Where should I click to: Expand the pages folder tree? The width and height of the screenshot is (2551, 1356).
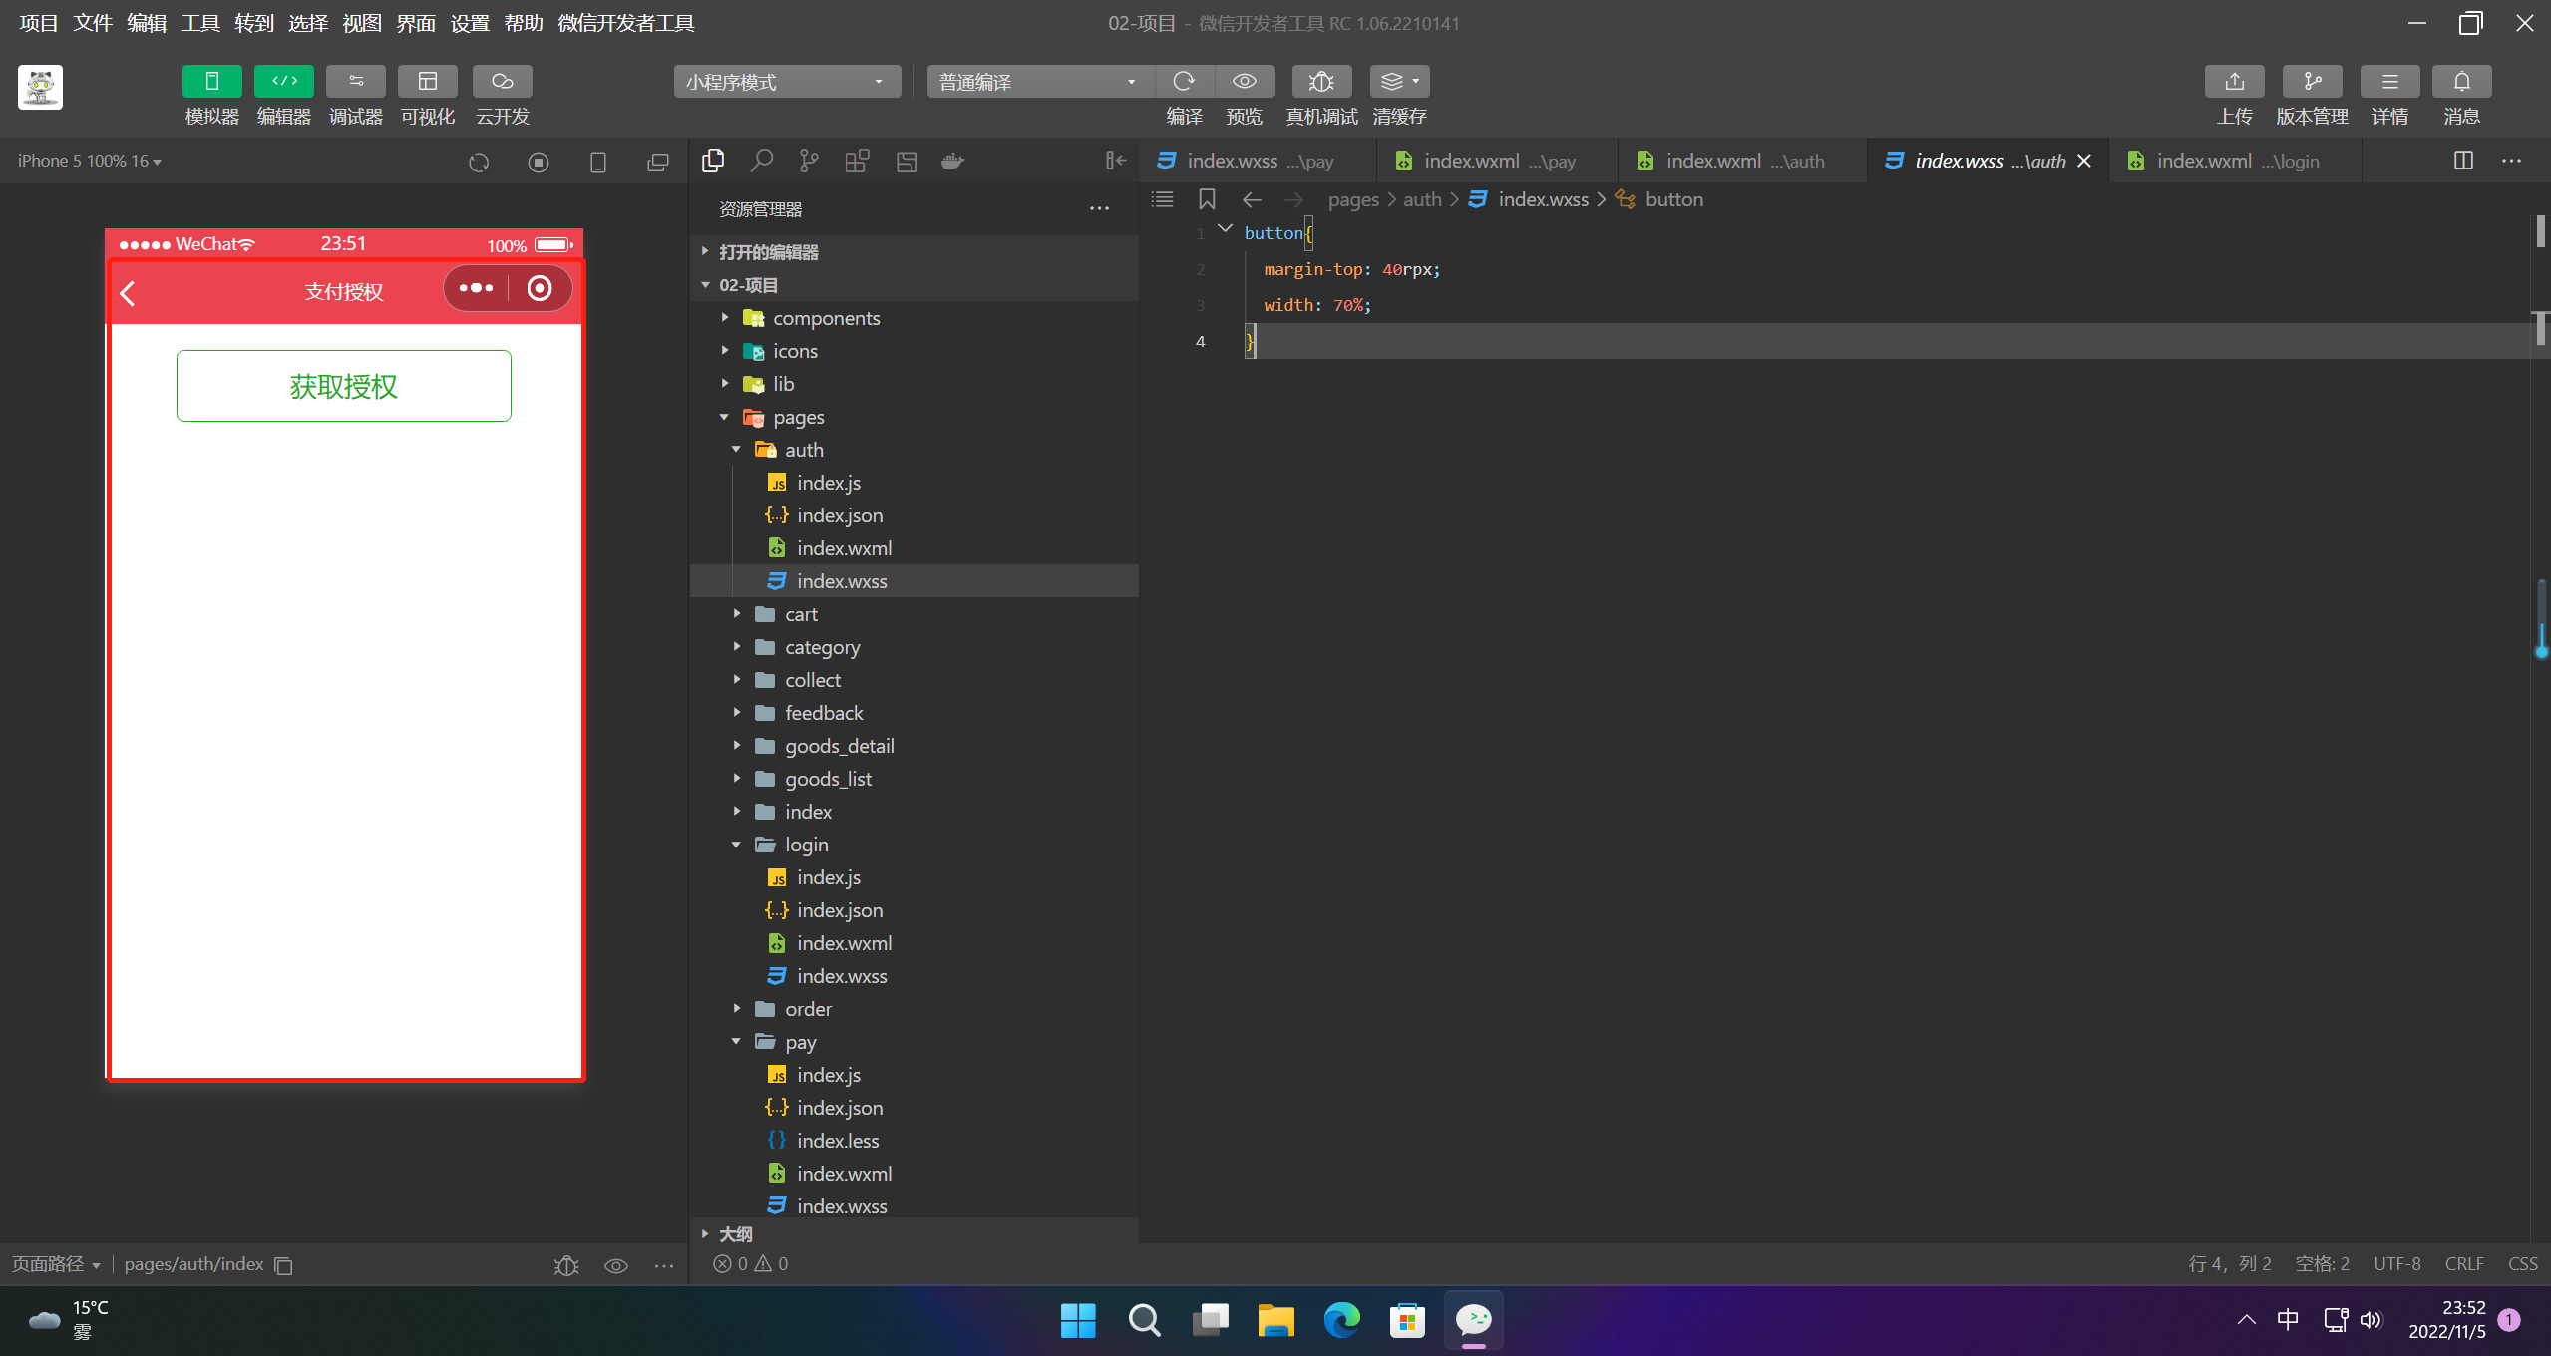tap(724, 417)
